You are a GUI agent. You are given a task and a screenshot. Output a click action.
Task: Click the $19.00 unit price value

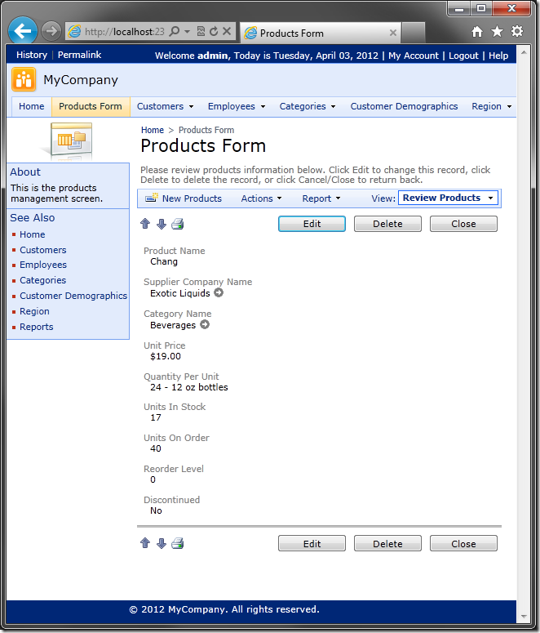coord(166,356)
